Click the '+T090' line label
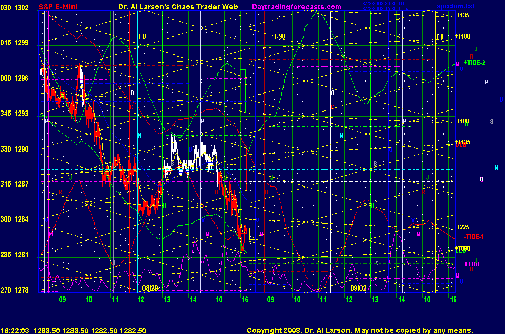Image resolution: width=505 pixels, height=334 pixels. (x=463, y=248)
